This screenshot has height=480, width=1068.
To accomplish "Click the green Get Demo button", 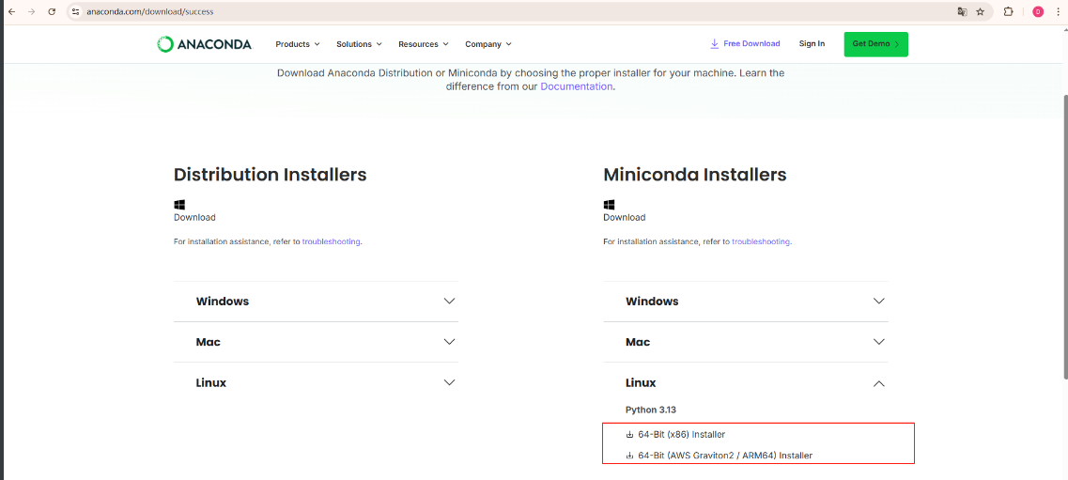I will [x=876, y=44].
